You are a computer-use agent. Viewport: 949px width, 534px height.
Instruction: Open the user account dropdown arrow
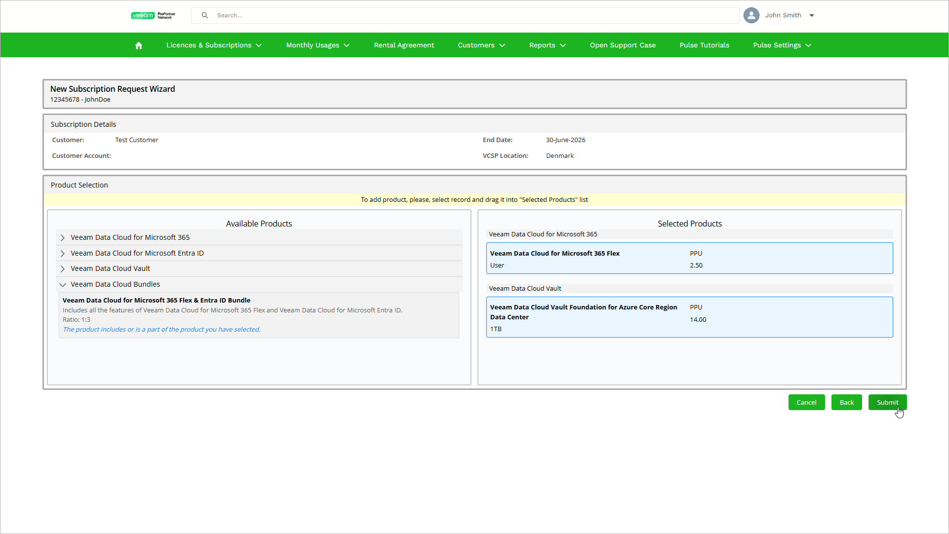[x=812, y=15]
